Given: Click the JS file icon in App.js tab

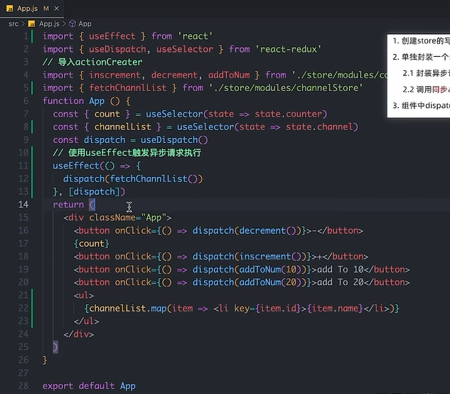Looking at the screenshot, I should pyautogui.click(x=10, y=9).
